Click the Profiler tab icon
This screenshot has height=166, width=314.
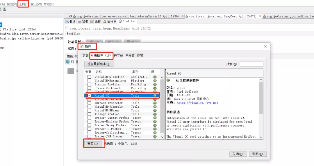(x=120, y=21)
